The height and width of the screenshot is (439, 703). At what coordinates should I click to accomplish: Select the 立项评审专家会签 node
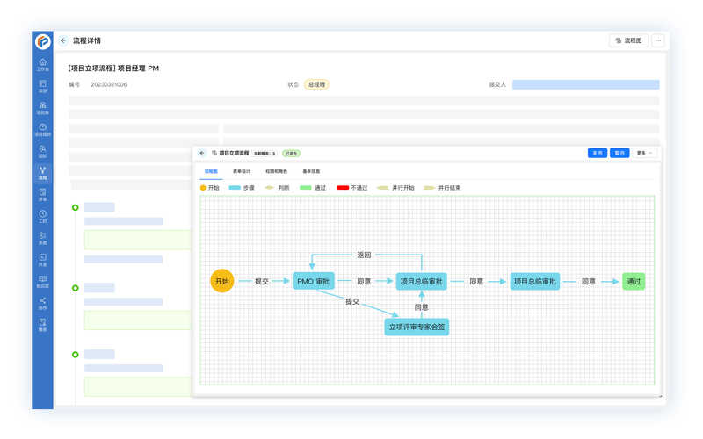(x=417, y=327)
